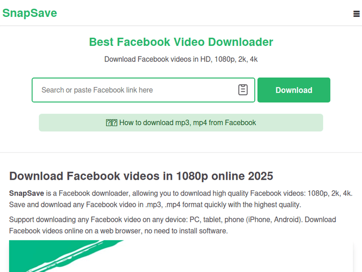Focus the Facebook link search field

click(x=135, y=90)
